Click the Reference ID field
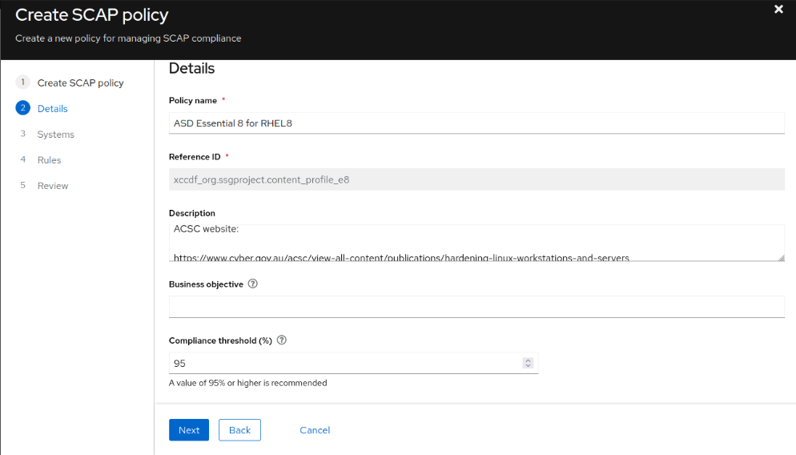The width and height of the screenshot is (796, 455). pyautogui.click(x=476, y=179)
